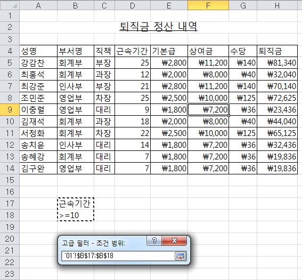Select column B header
Image resolution: width=302 pixels, height=280 pixels.
click(76, 5)
